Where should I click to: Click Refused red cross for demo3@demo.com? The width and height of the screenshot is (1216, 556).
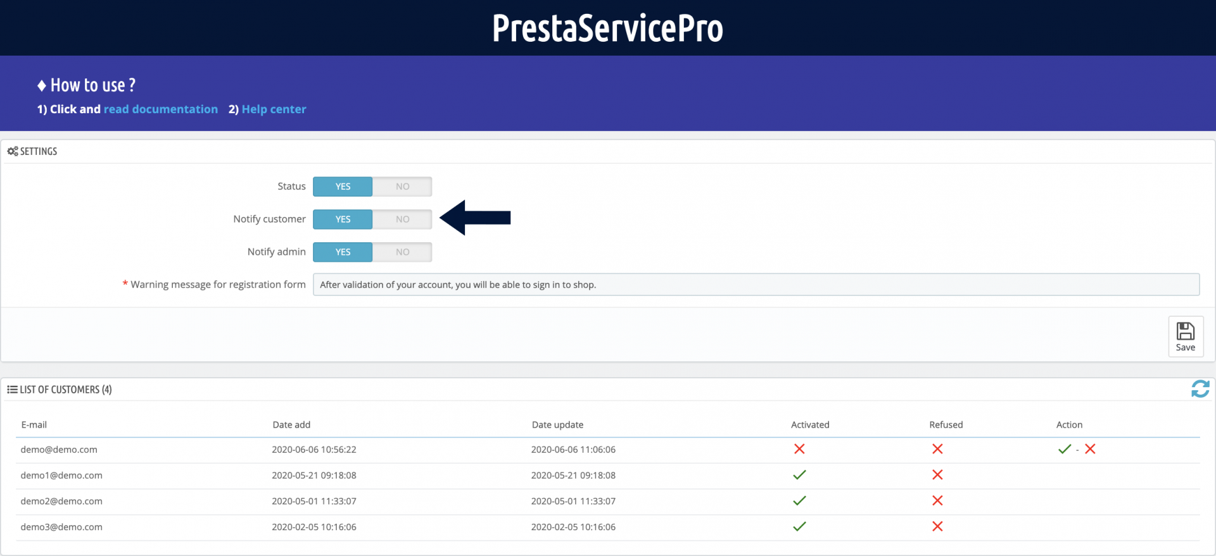pos(937,526)
